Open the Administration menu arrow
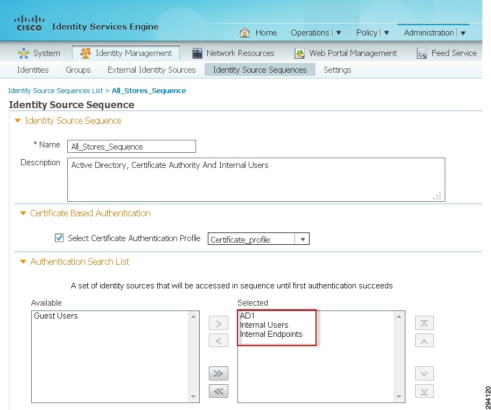491x410 pixels. 463,33
